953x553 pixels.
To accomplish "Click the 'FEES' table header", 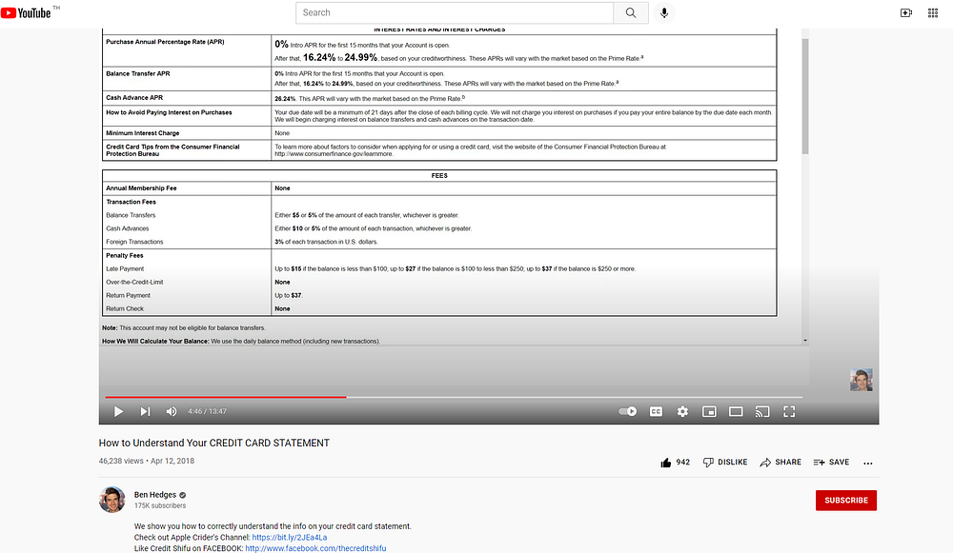I will (439, 175).
